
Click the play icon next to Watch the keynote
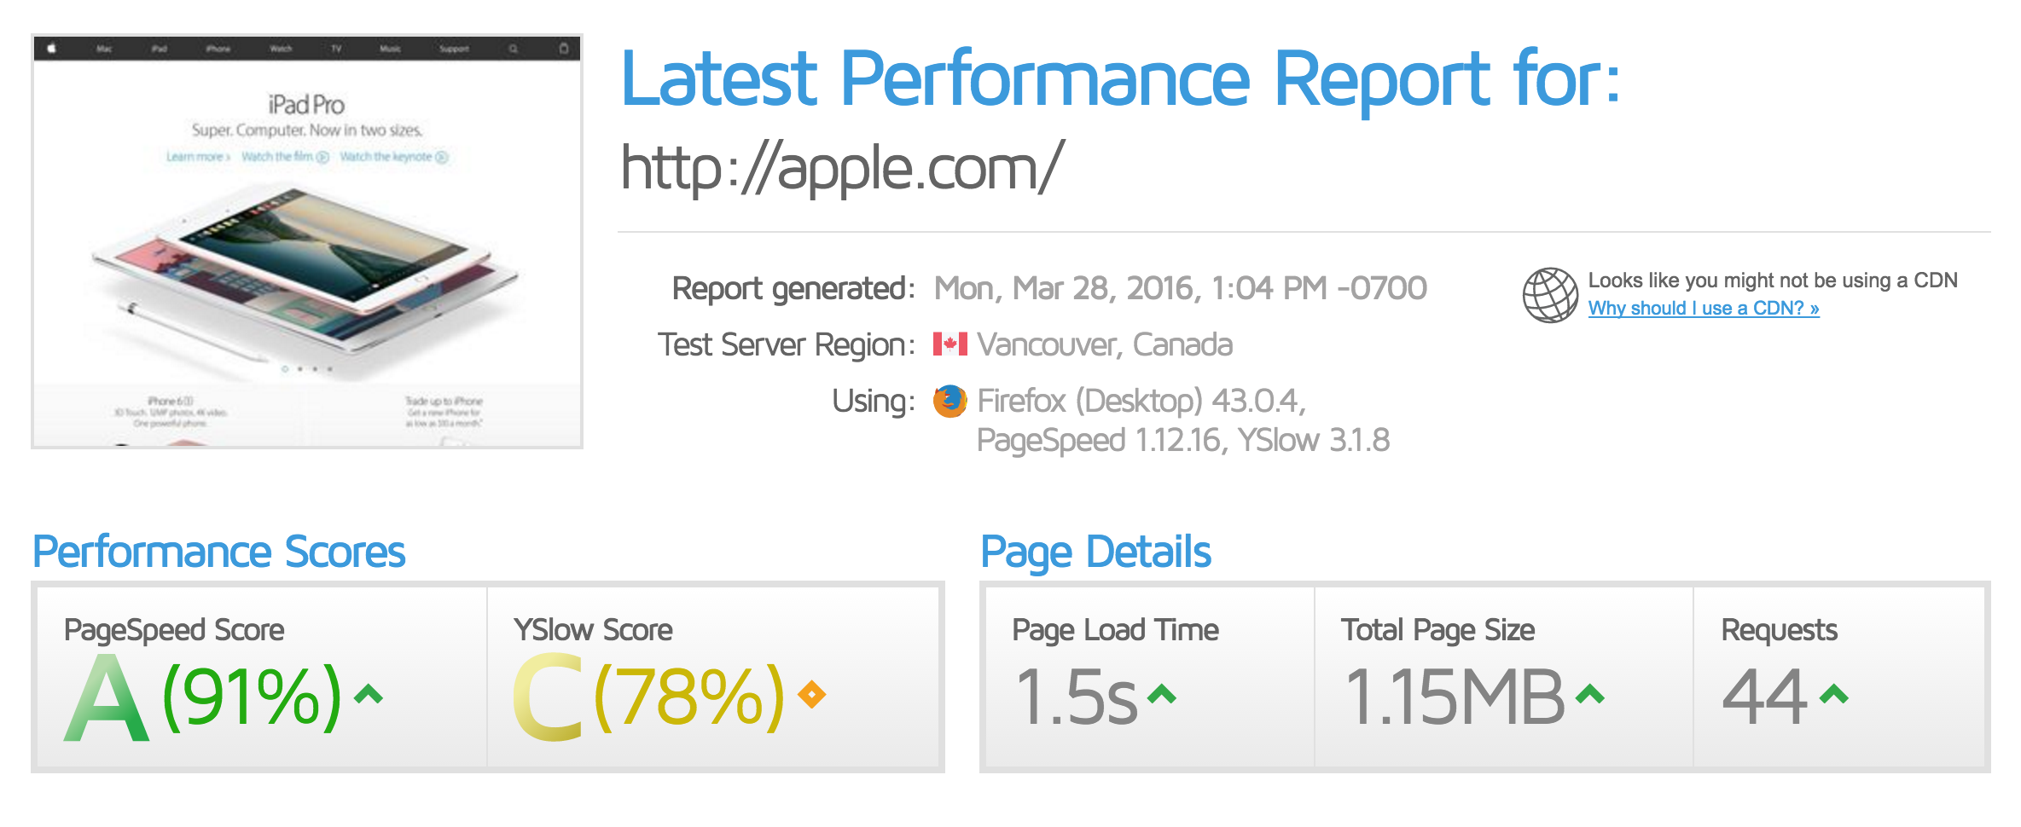pyautogui.click(x=441, y=157)
